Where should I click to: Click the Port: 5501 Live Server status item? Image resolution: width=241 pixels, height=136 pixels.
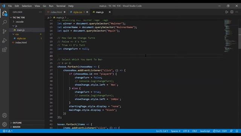220,131
